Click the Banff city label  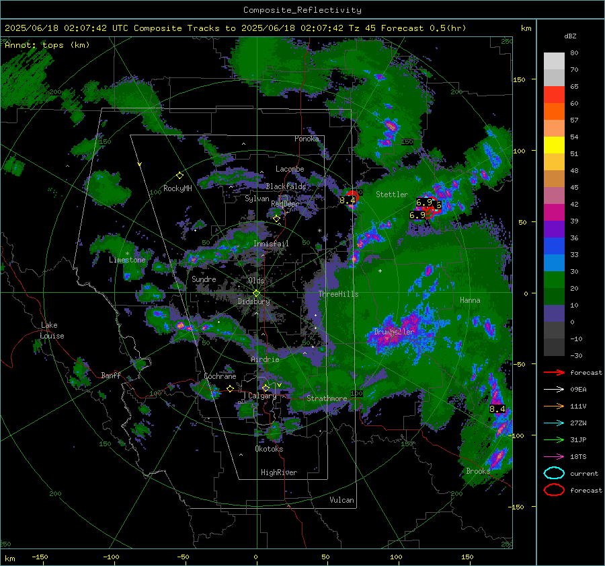[111, 376]
